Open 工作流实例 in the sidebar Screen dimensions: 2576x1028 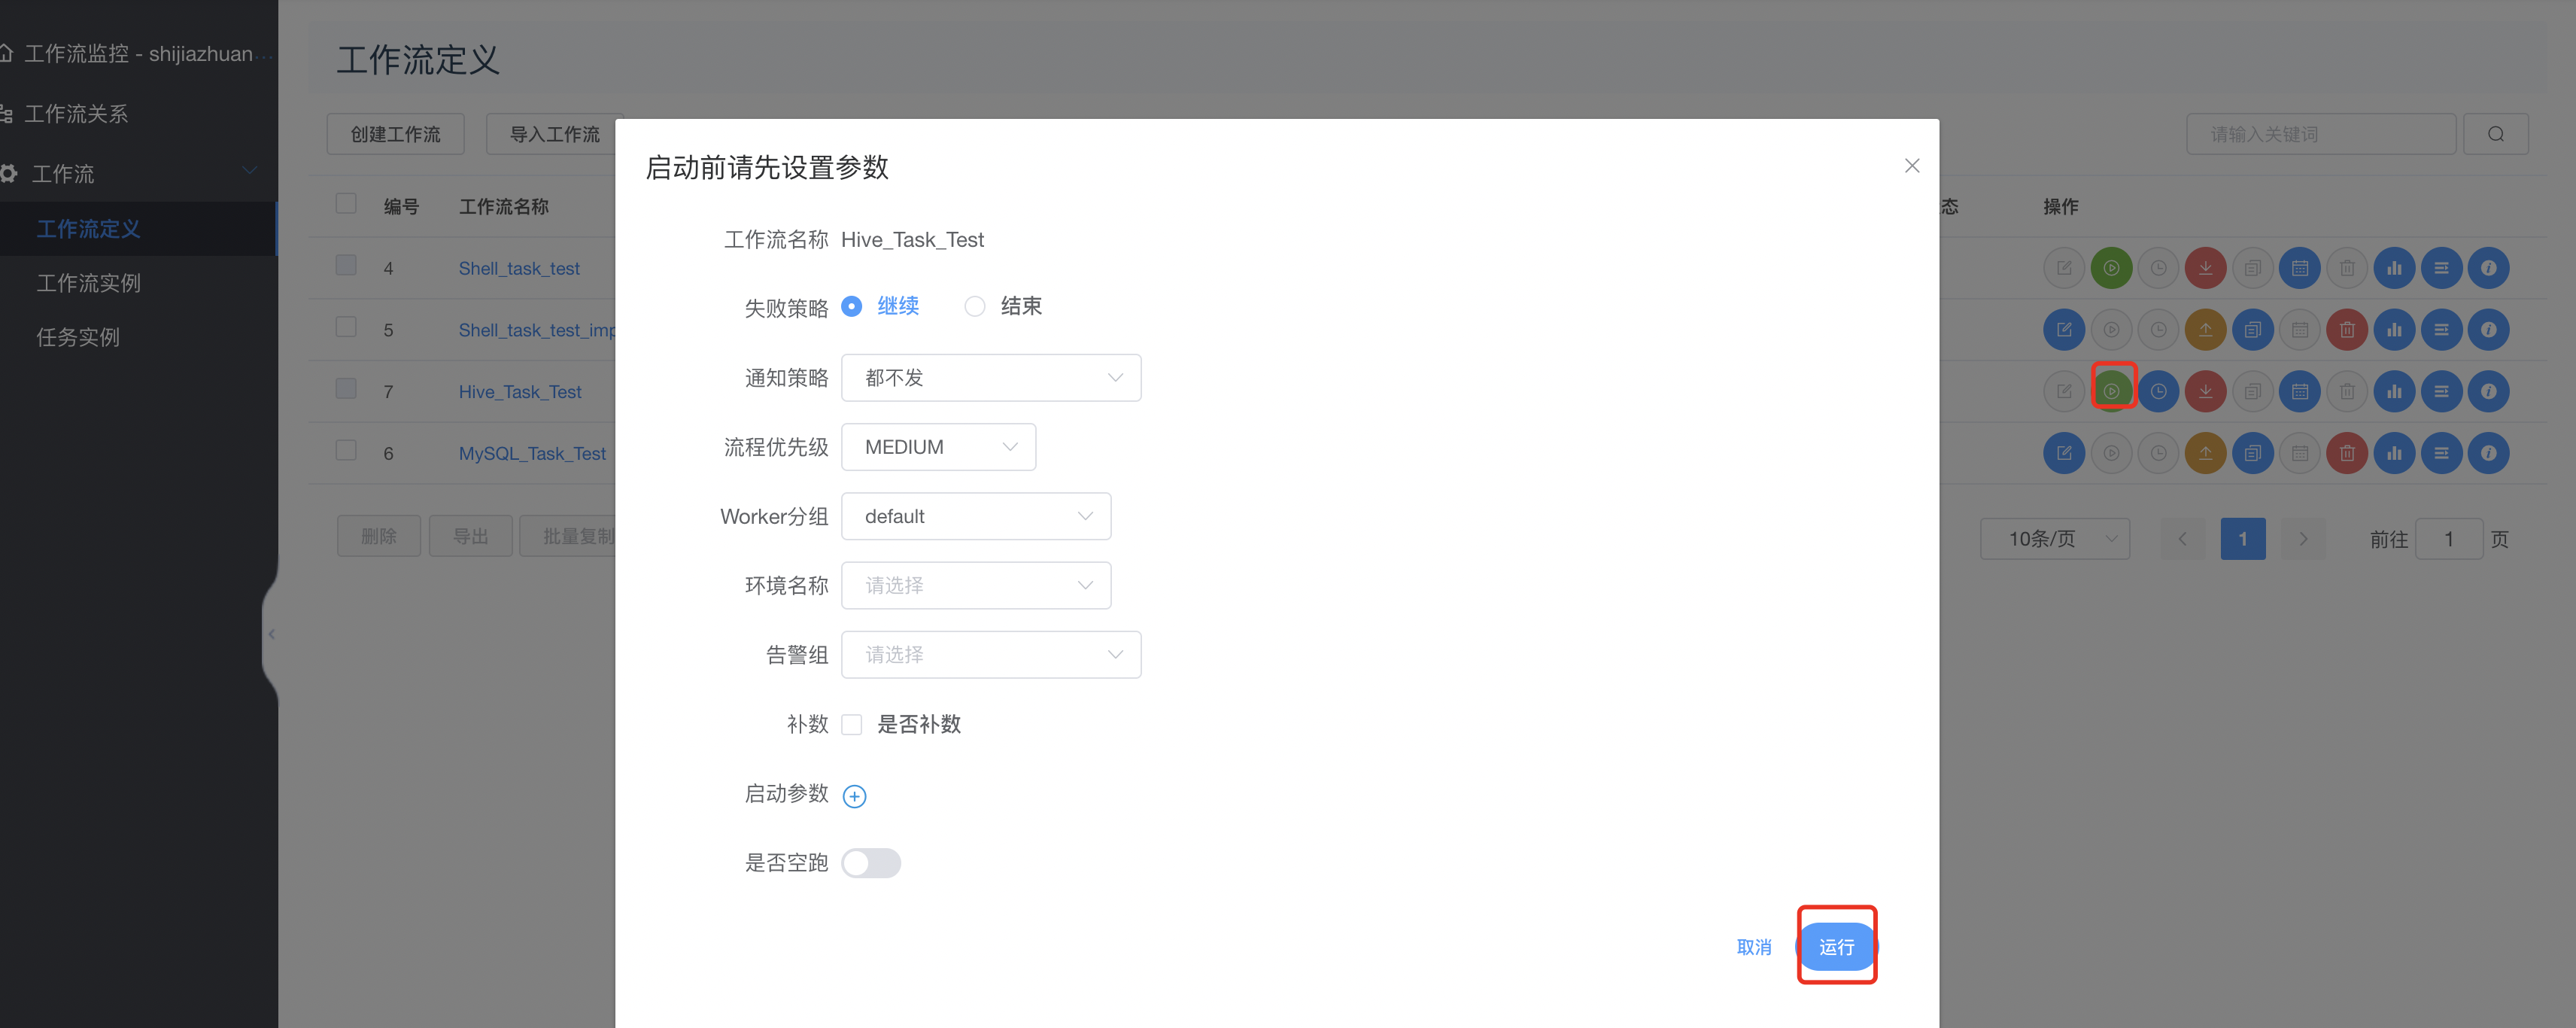coord(89,283)
